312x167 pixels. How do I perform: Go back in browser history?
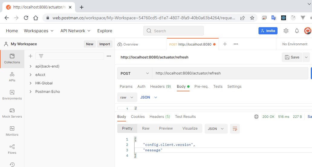tap(7, 18)
